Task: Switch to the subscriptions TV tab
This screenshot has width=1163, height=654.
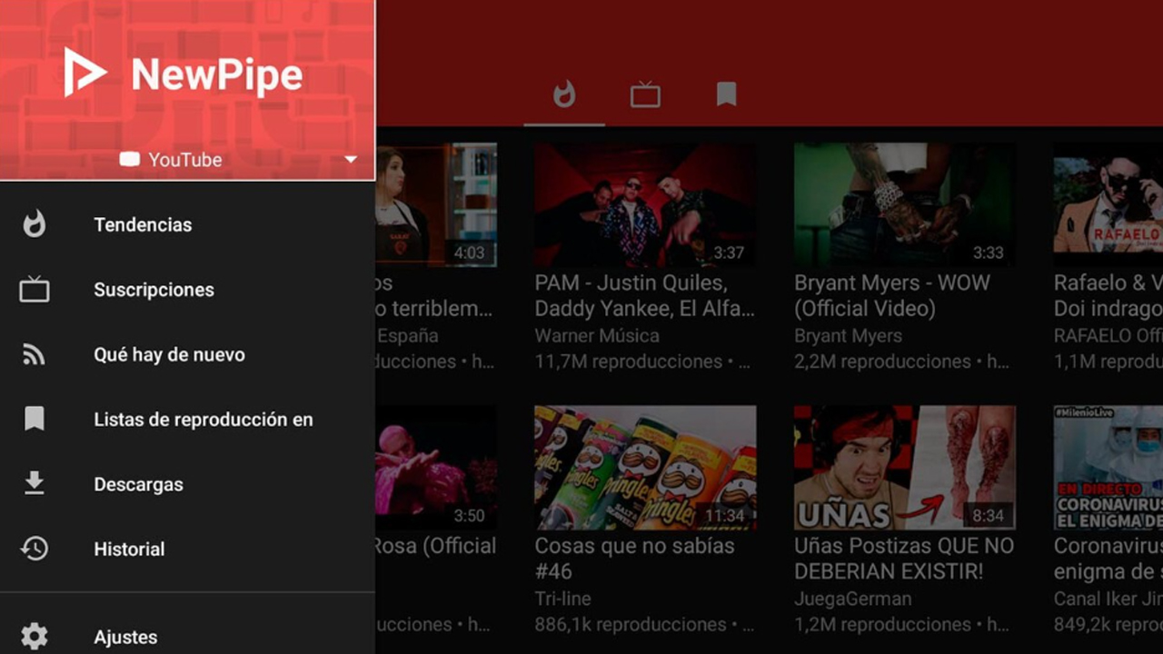Action: pyautogui.click(x=645, y=94)
